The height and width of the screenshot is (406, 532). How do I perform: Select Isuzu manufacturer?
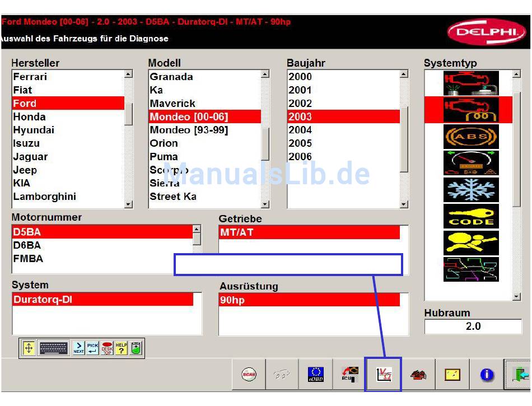[x=68, y=143]
